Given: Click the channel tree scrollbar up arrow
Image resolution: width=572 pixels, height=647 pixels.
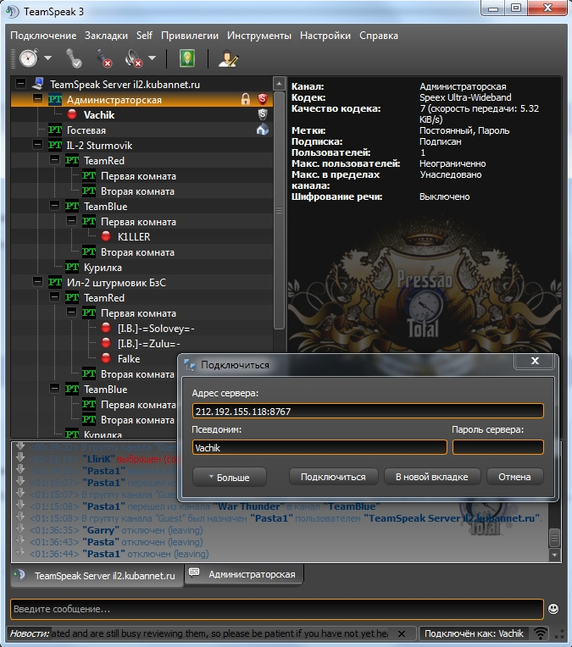Looking at the screenshot, I should click(x=279, y=84).
